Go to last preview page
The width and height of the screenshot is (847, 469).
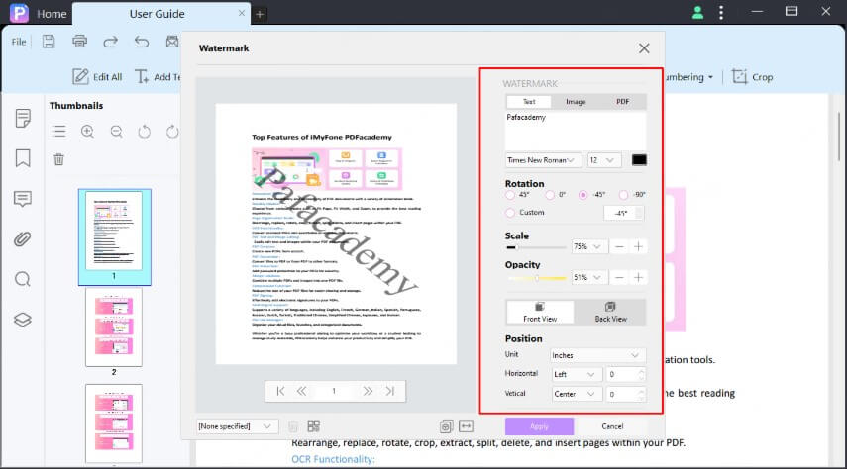pos(390,391)
